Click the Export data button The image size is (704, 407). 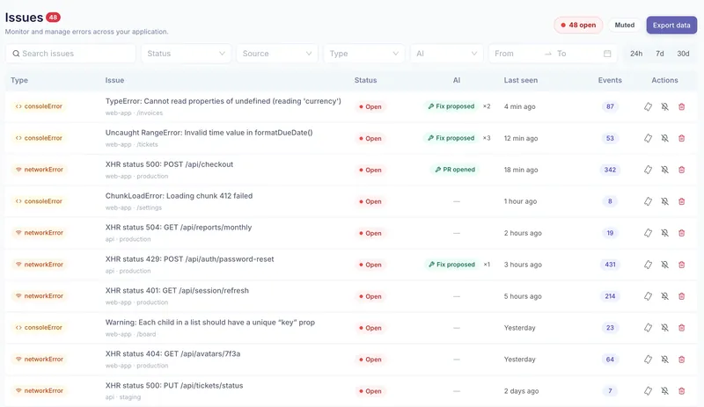coord(671,25)
